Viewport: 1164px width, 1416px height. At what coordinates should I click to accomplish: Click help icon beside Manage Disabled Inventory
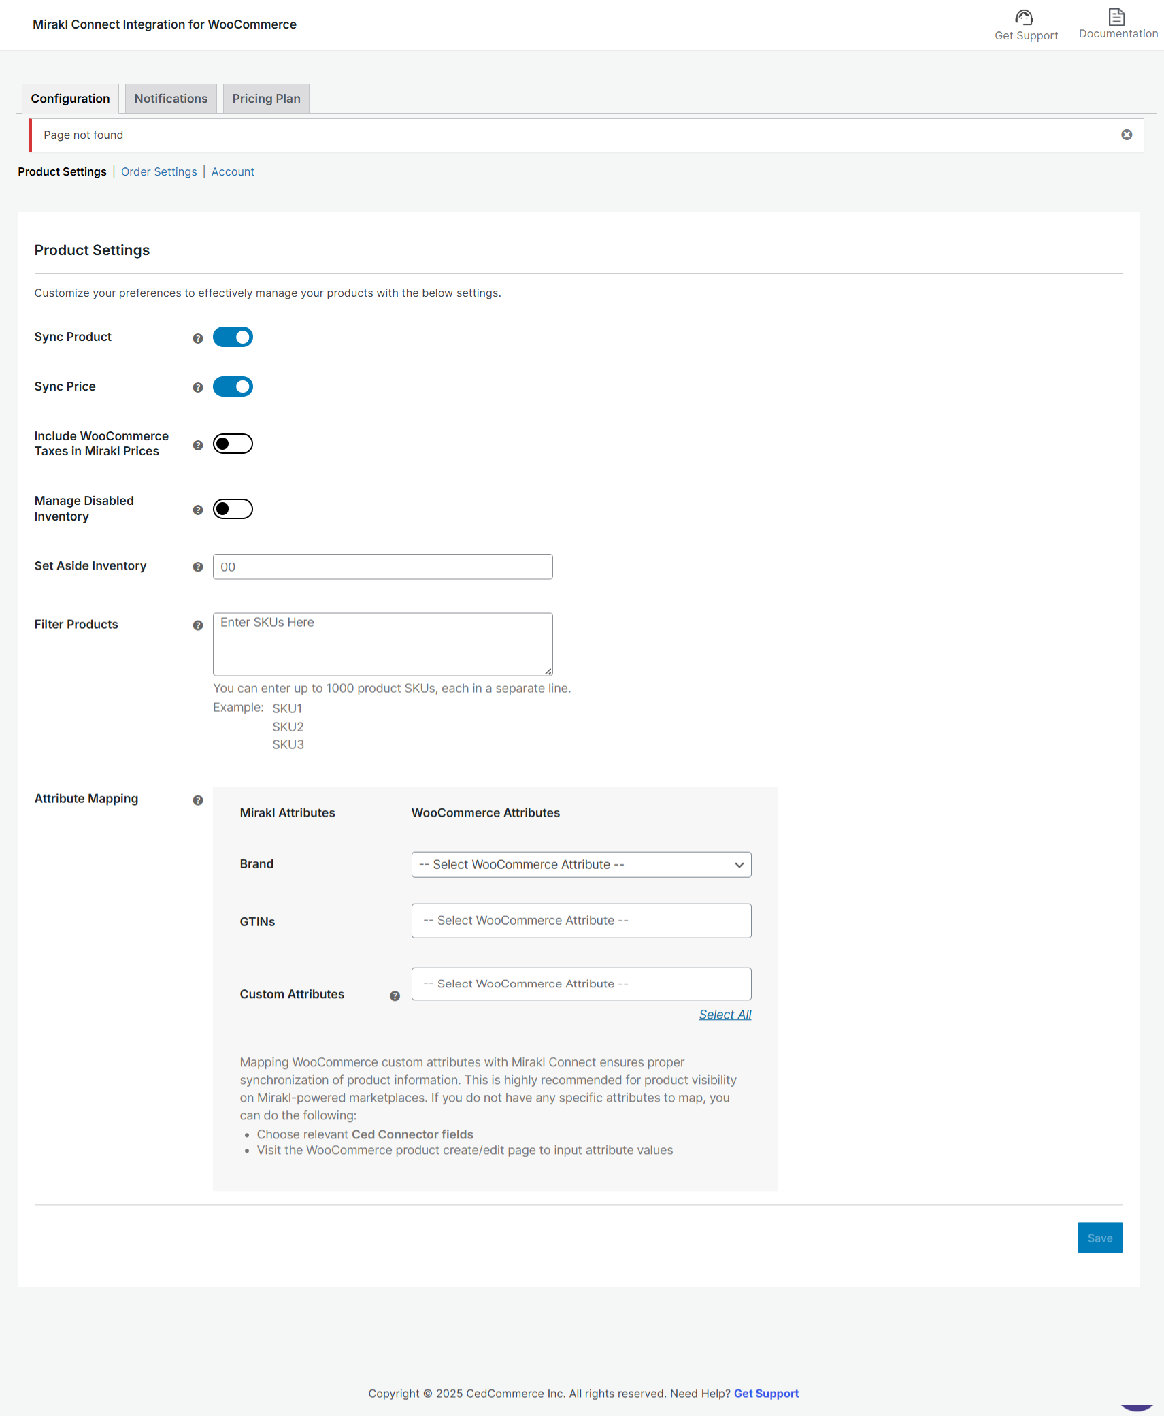point(198,510)
